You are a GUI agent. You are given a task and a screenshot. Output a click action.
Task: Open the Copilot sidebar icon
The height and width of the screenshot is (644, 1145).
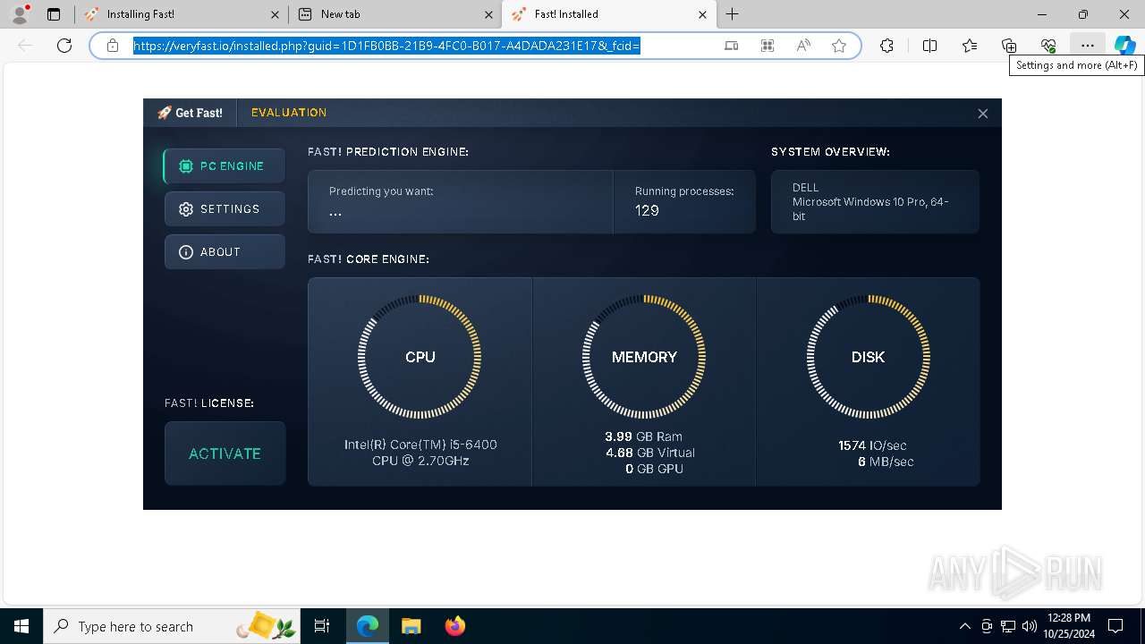click(x=1124, y=46)
